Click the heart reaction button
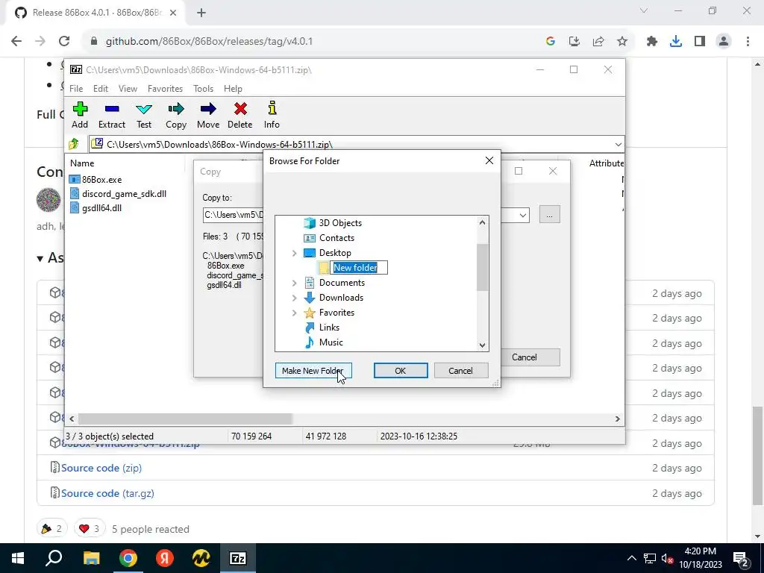 coord(90,529)
